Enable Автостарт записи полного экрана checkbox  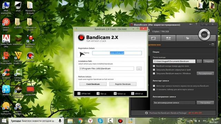[x=154, y=86]
